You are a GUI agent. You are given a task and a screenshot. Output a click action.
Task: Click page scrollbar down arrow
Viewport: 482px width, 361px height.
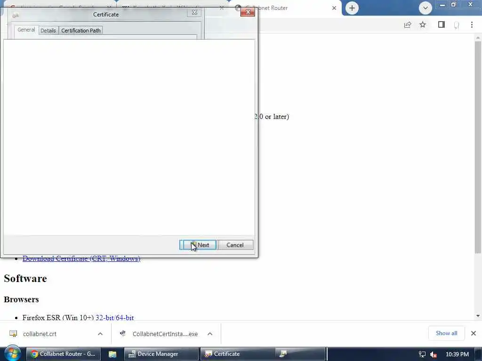click(478, 316)
